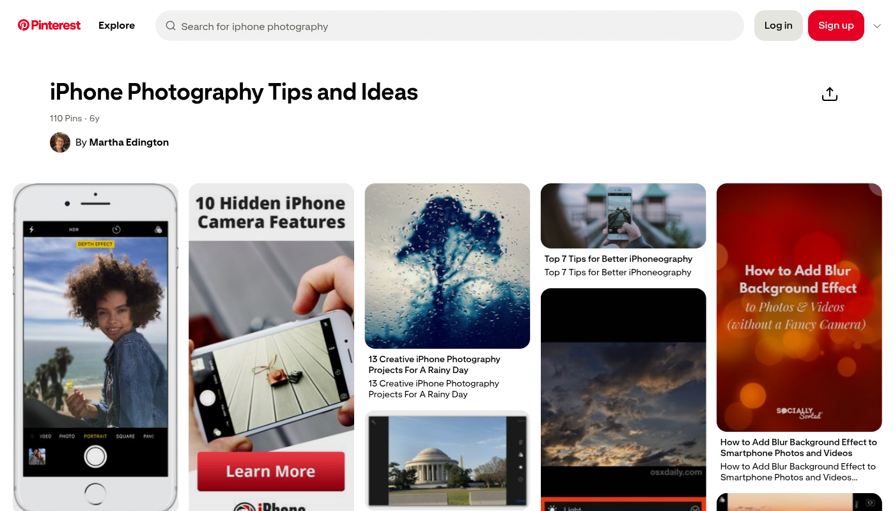Click the Log in button
This screenshot has width=895, height=511.
click(778, 26)
